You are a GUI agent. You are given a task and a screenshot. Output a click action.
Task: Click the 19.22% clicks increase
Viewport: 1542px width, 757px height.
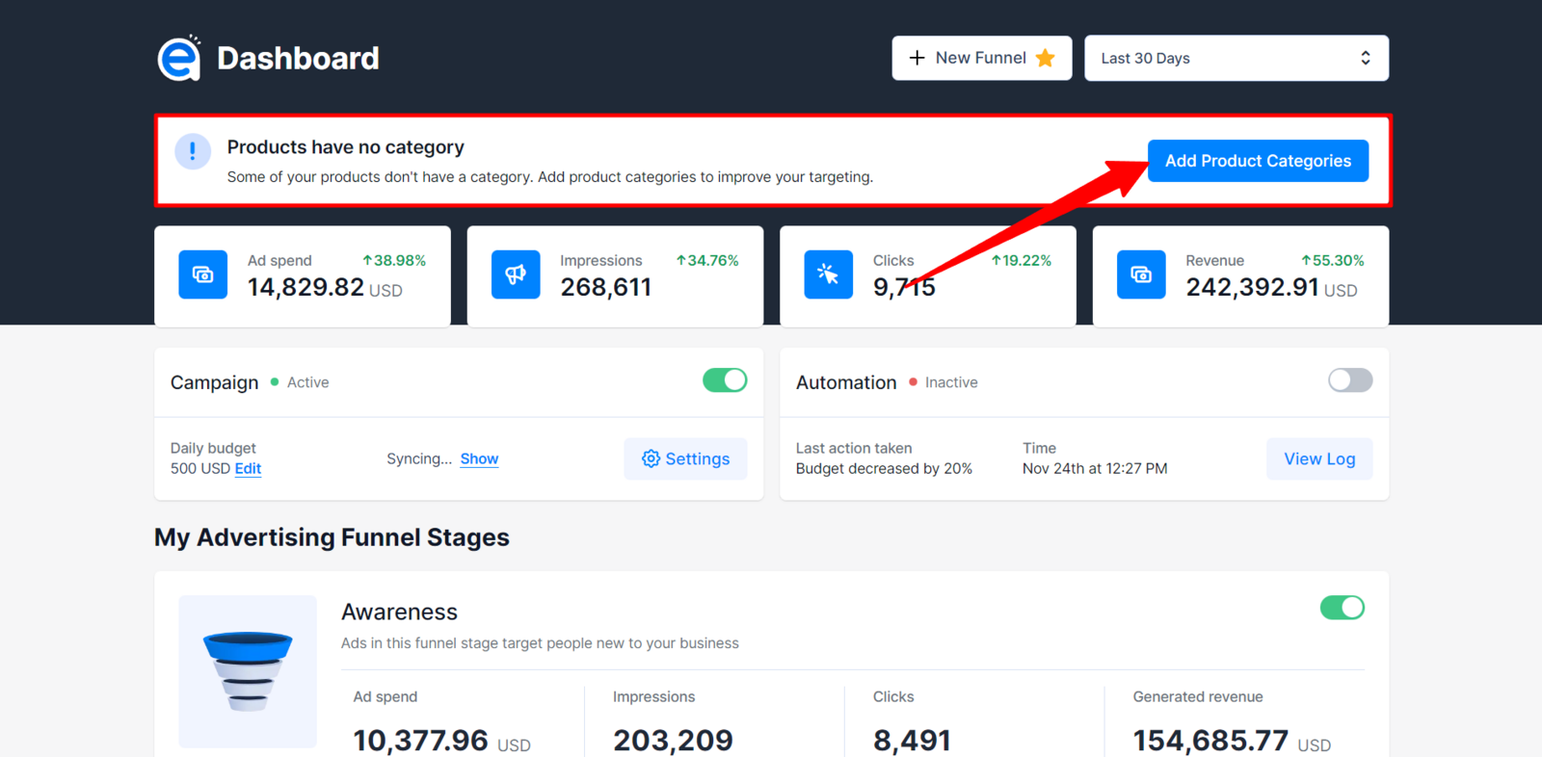[1021, 260]
